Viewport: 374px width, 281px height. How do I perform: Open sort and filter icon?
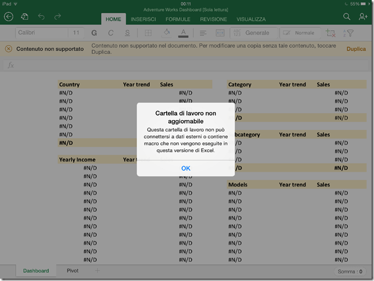348,33
